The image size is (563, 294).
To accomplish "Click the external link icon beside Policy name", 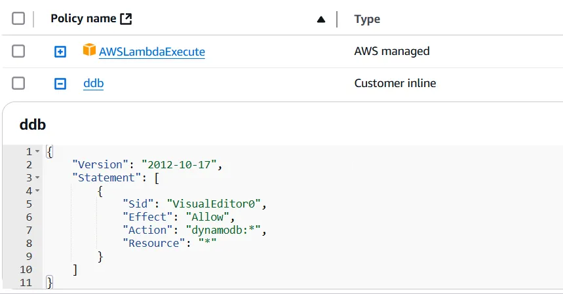I will [126, 19].
